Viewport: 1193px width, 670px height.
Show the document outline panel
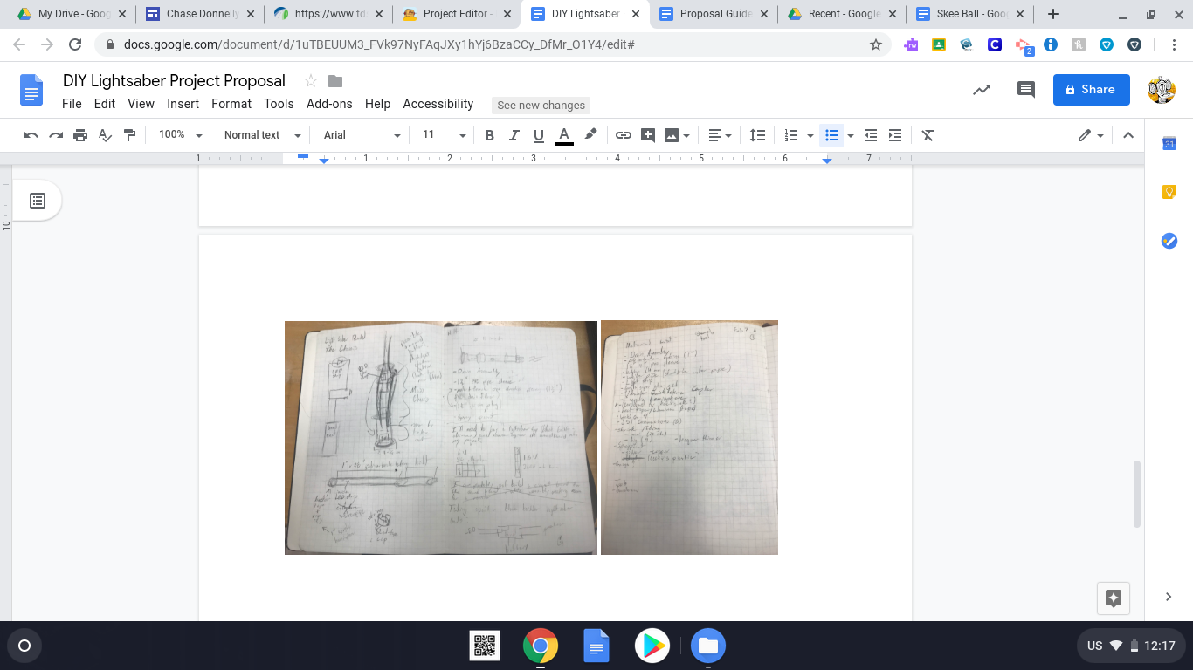(38, 201)
